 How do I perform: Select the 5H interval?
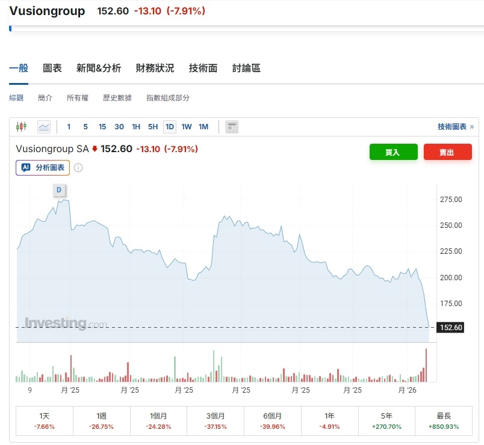point(153,127)
